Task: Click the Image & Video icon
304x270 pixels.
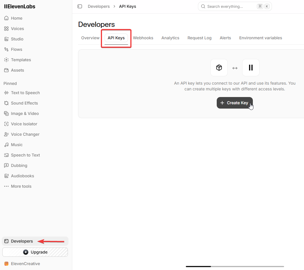Action: pyautogui.click(x=6, y=113)
